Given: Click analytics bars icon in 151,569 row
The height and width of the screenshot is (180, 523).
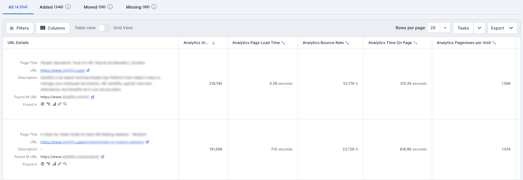Looking at the screenshot, I should tap(54, 164).
